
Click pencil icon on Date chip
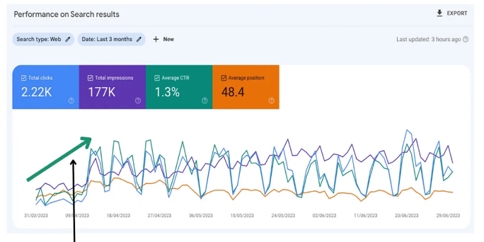pyautogui.click(x=139, y=39)
